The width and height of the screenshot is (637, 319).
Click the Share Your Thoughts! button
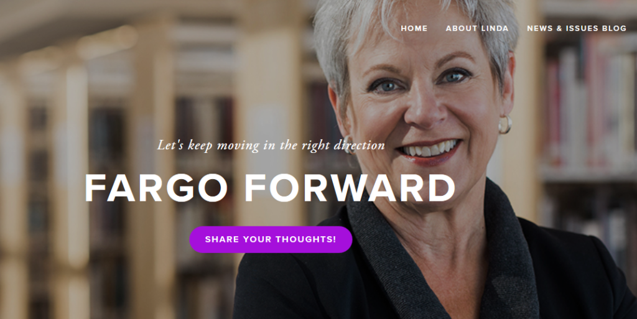(271, 239)
